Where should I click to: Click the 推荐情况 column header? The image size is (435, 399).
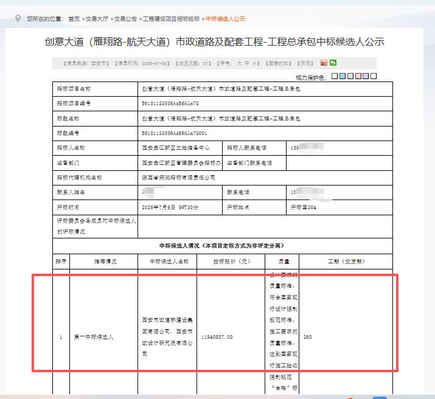click(x=105, y=262)
